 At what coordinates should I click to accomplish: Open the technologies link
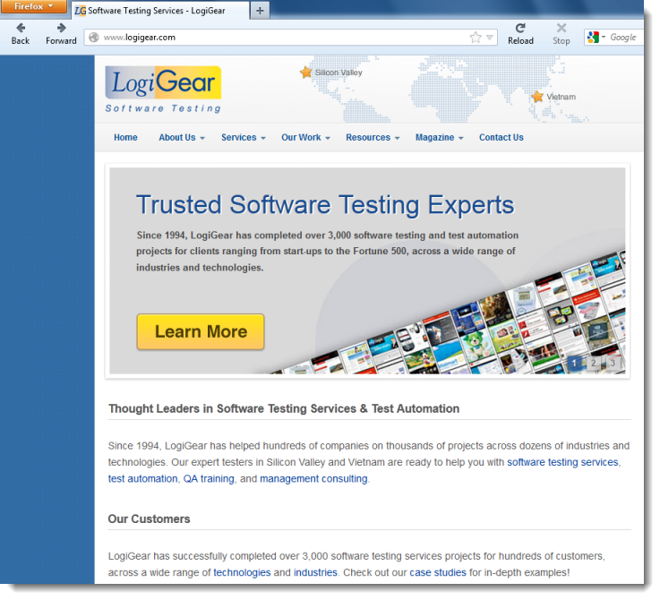242,572
